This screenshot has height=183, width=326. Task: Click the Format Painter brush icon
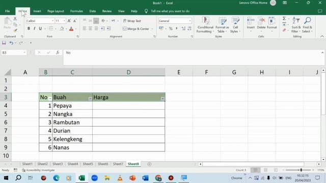pyautogui.click(x=15, y=30)
